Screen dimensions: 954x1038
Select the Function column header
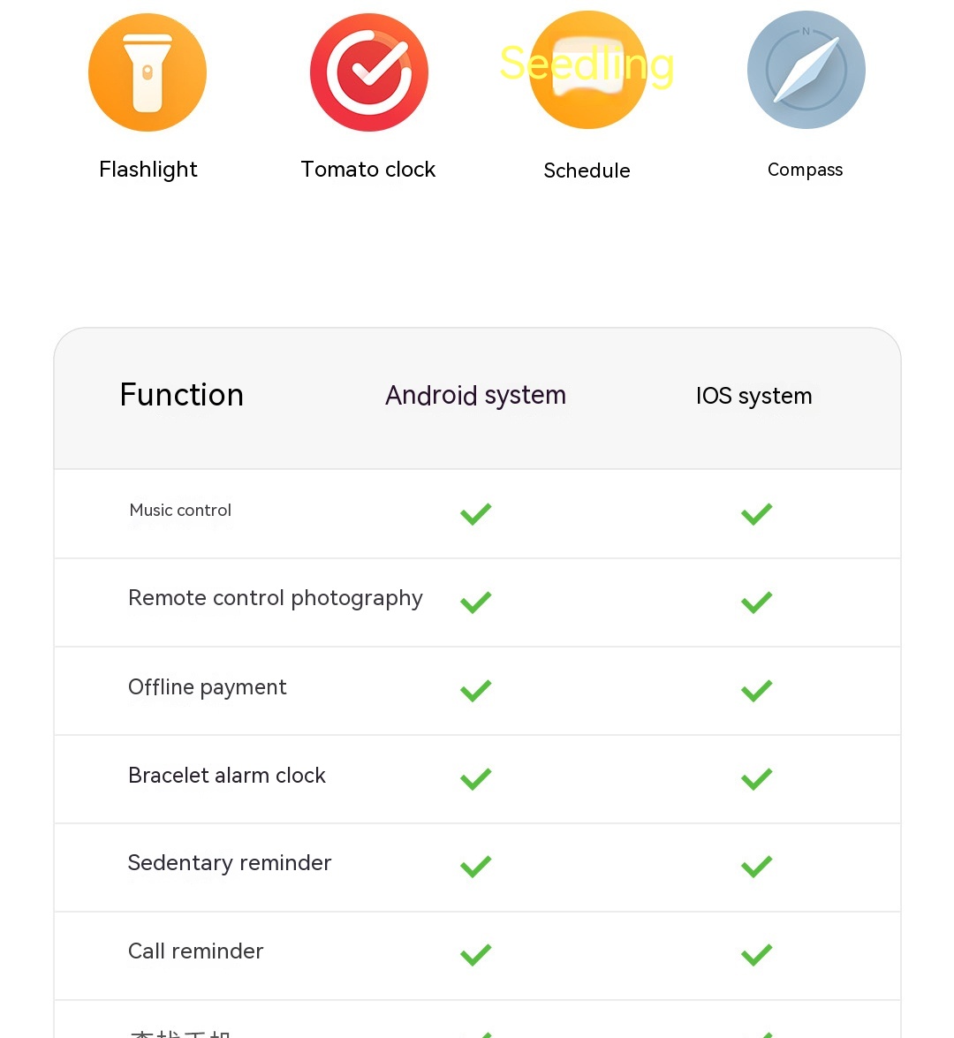[182, 395]
